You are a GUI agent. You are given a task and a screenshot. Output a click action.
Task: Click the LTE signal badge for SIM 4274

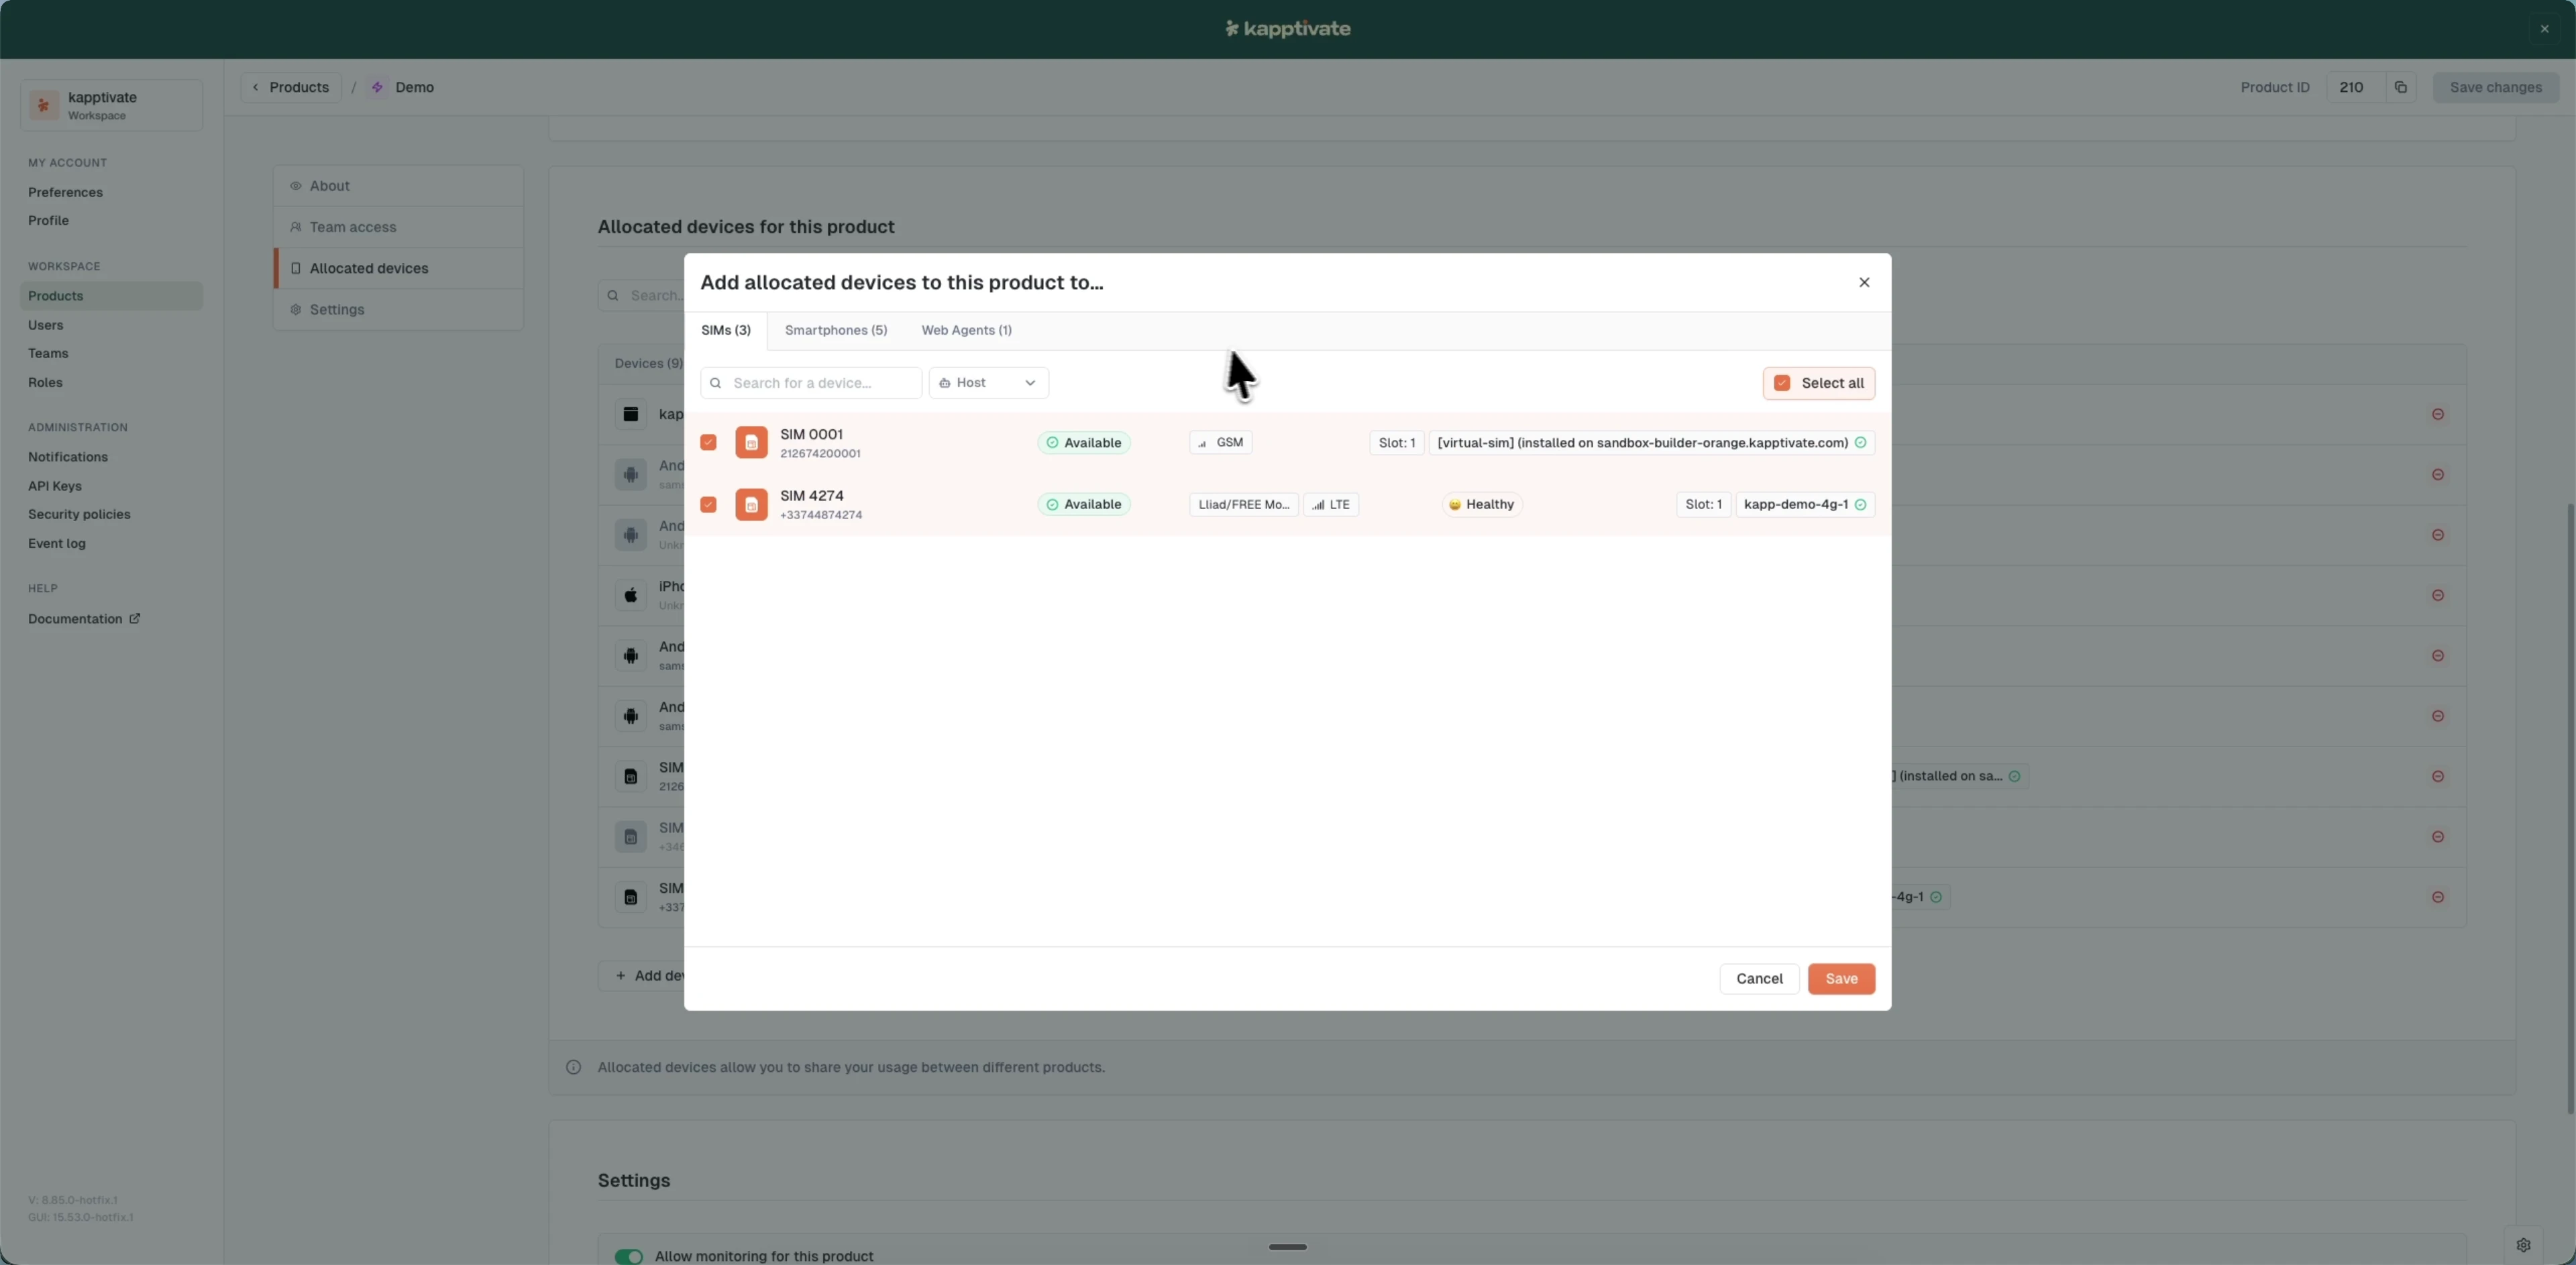1331,505
